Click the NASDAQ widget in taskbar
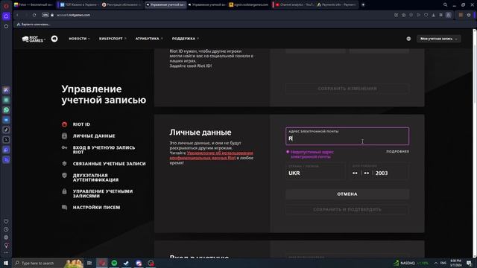The image size is (477, 268). pos(411,263)
